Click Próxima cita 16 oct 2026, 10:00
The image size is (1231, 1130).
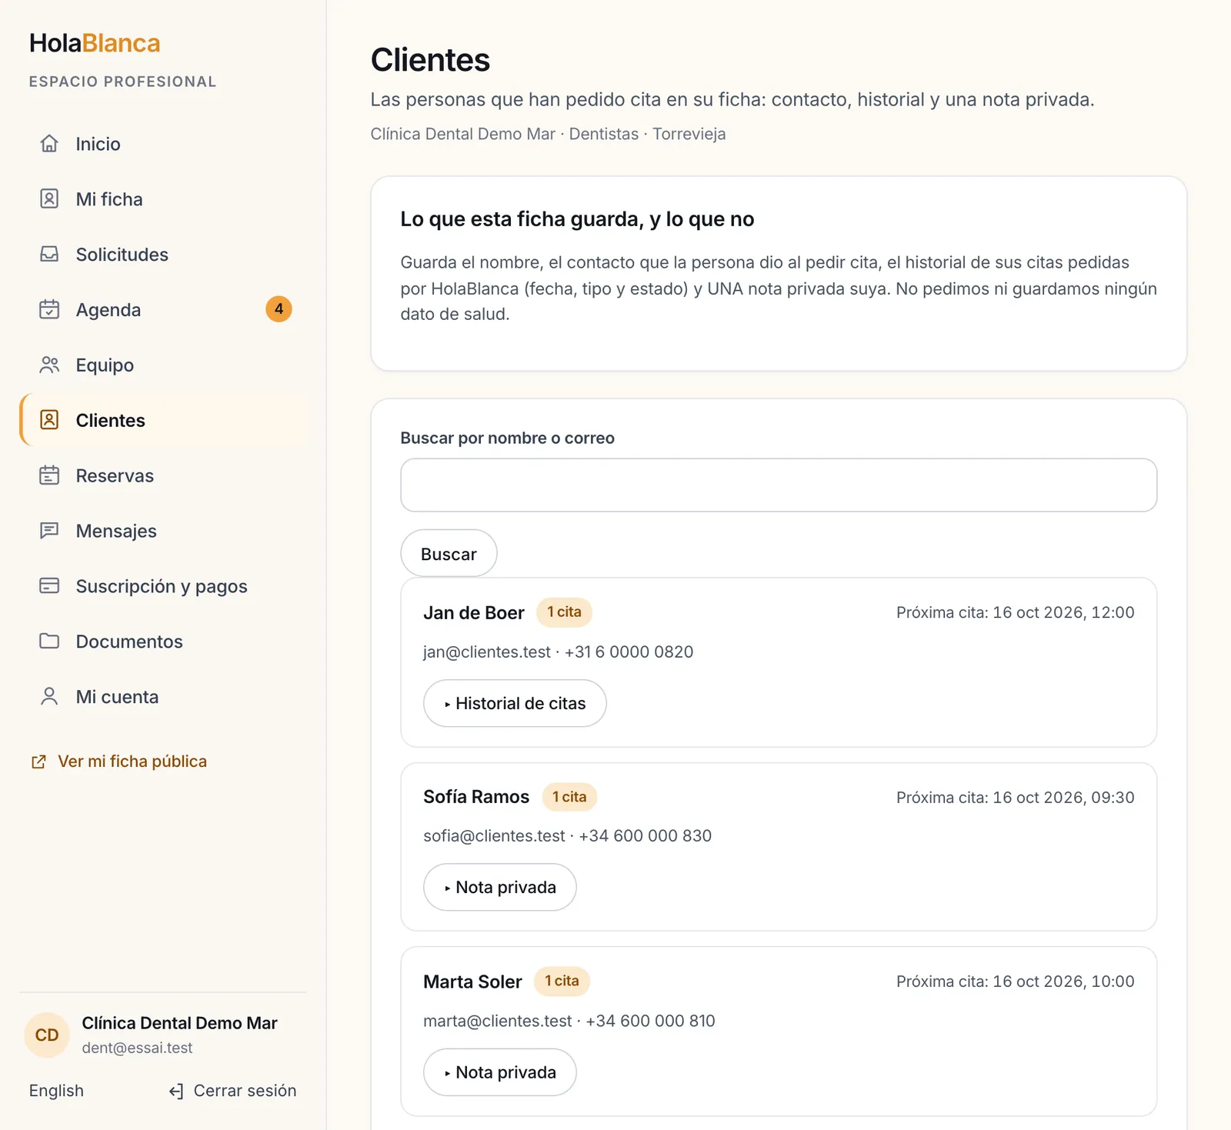1015,982
